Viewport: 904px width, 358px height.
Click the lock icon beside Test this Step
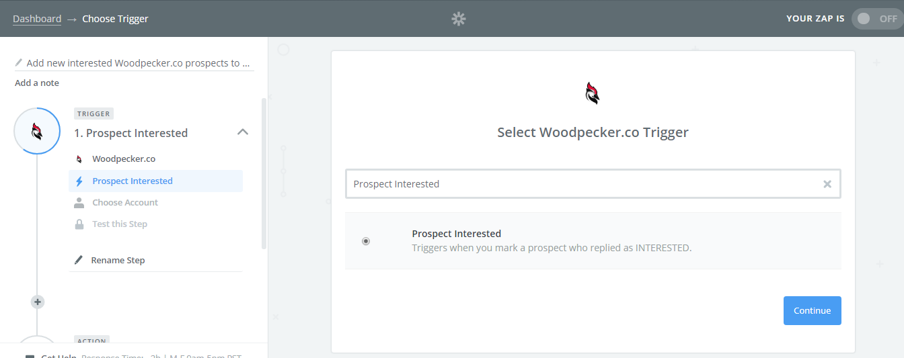click(x=79, y=224)
